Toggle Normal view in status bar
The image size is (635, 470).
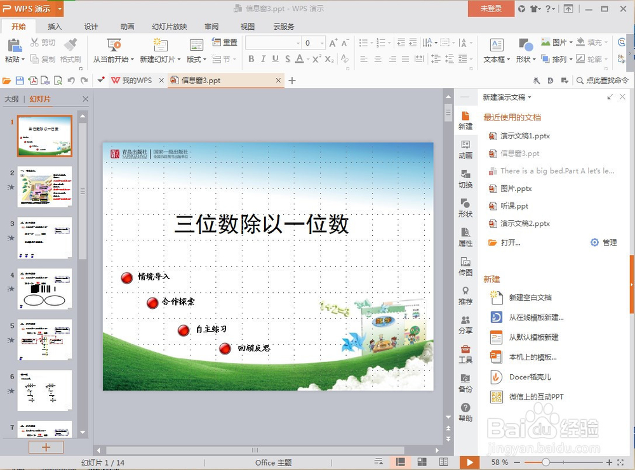click(400, 462)
